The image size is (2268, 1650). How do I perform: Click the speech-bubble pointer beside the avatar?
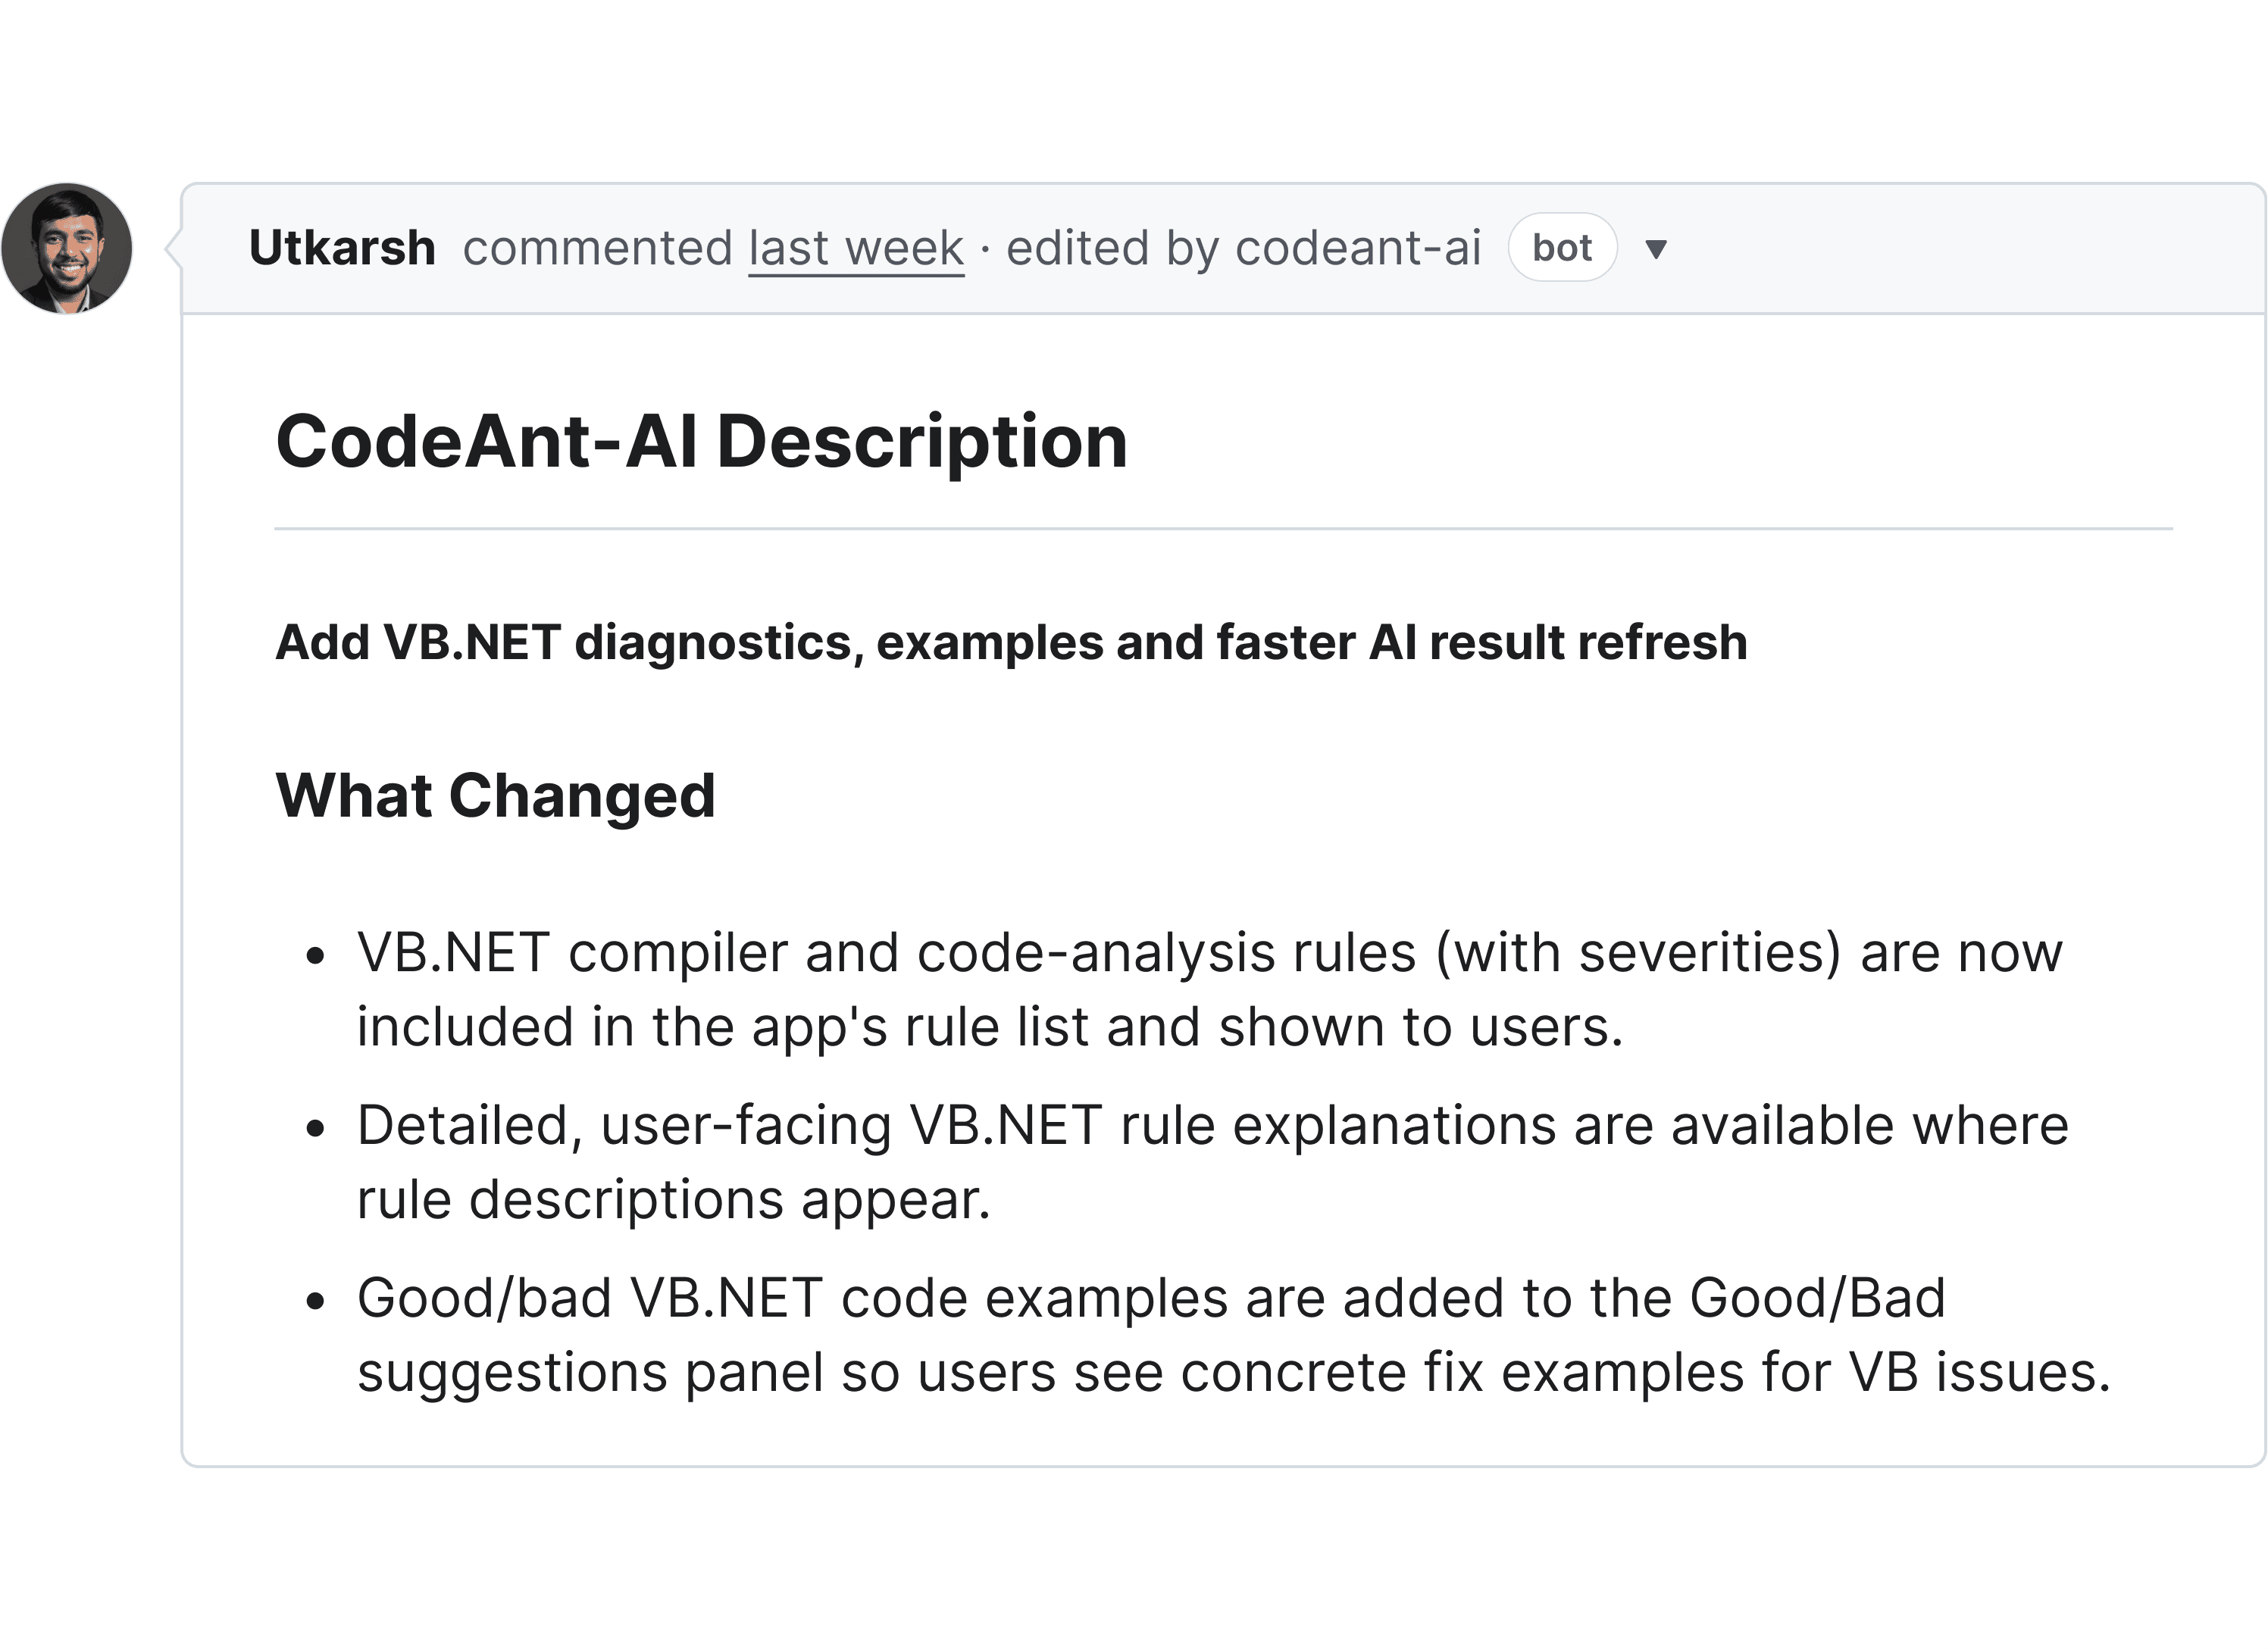pyautogui.click(x=172, y=247)
